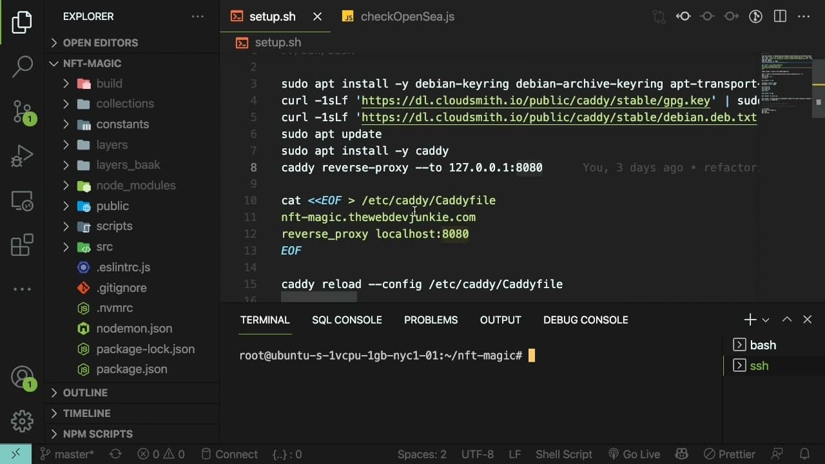Close the setup.sh editor tab
Viewport: 825px width, 464px height.
click(x=317, y=17)
